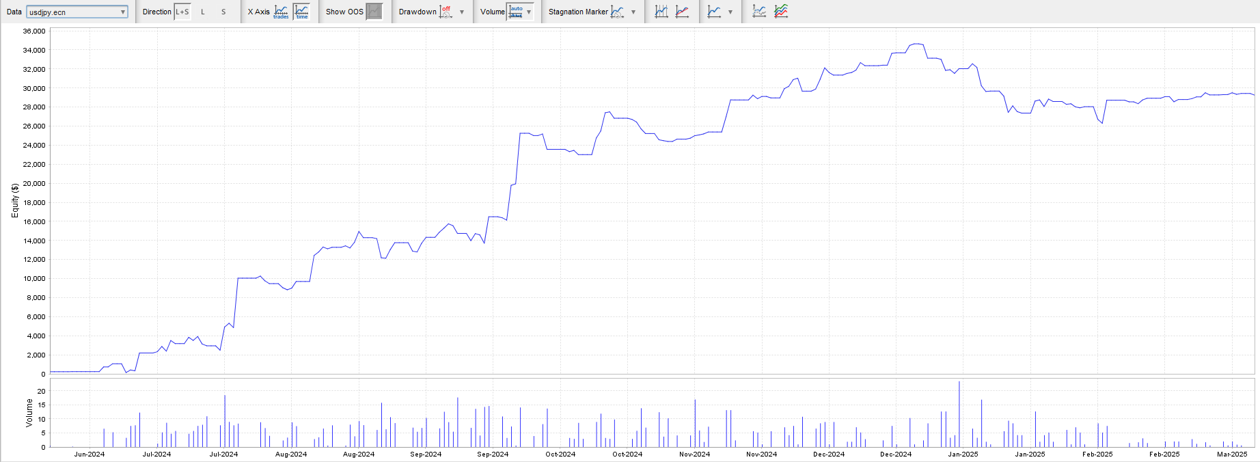Expand the Volume dropdown arrow
1260x462 pixels.
pos(529,12)
